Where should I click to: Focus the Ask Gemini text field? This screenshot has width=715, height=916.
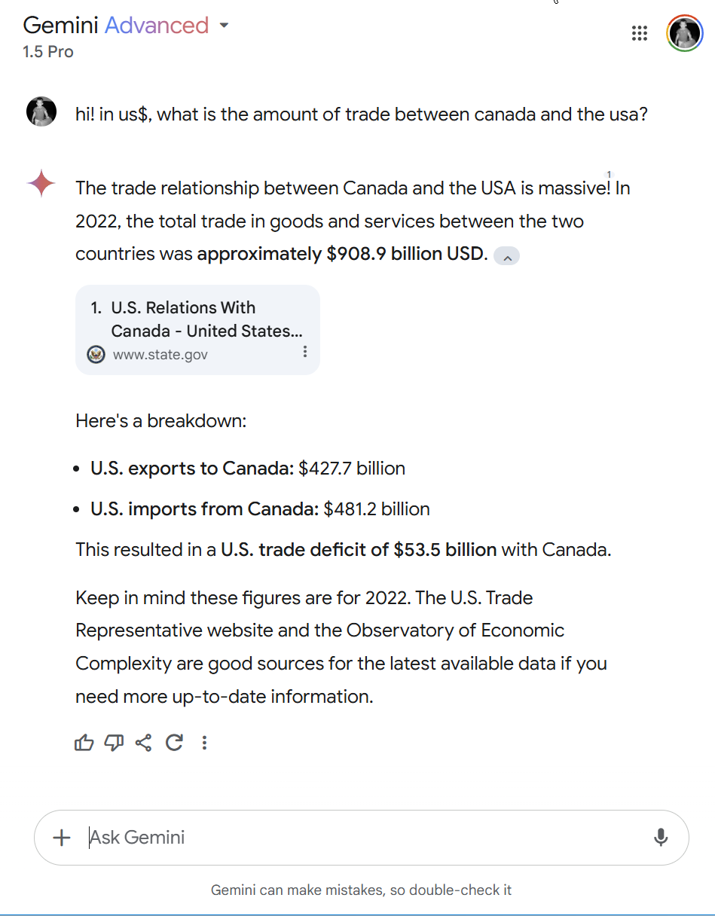click(x=362, y=838)
